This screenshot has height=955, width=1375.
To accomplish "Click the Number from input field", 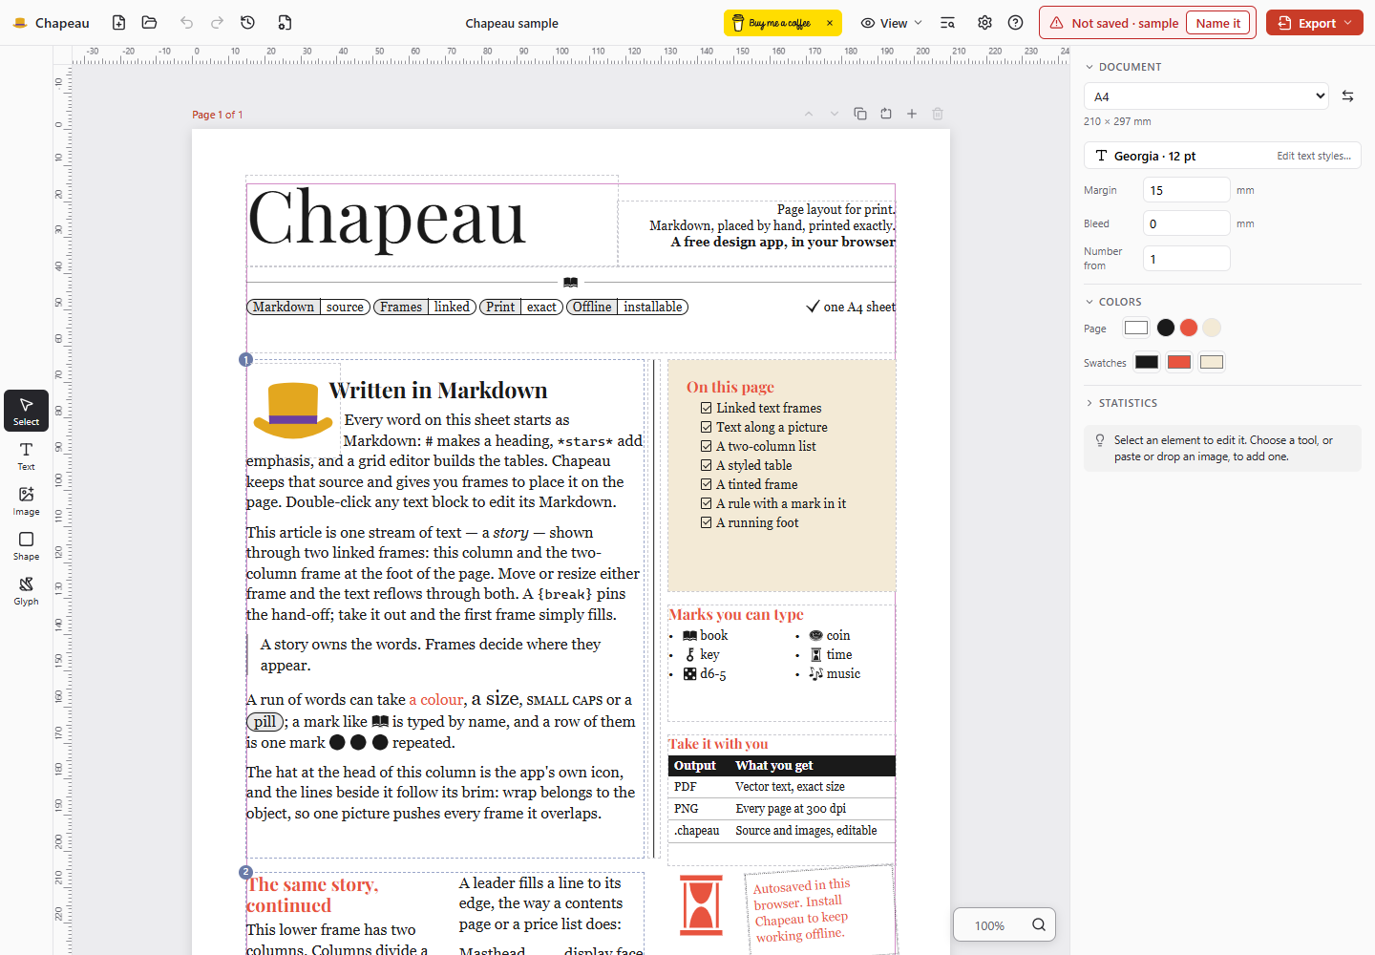I will [1187, 259].
